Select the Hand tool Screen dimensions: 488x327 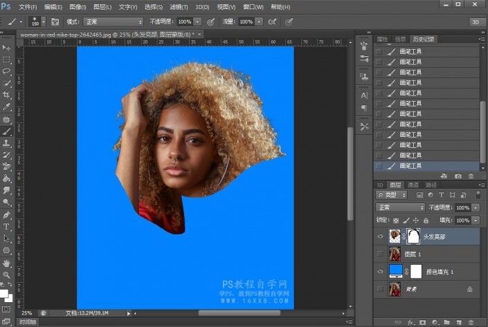(x=6, y=263)
